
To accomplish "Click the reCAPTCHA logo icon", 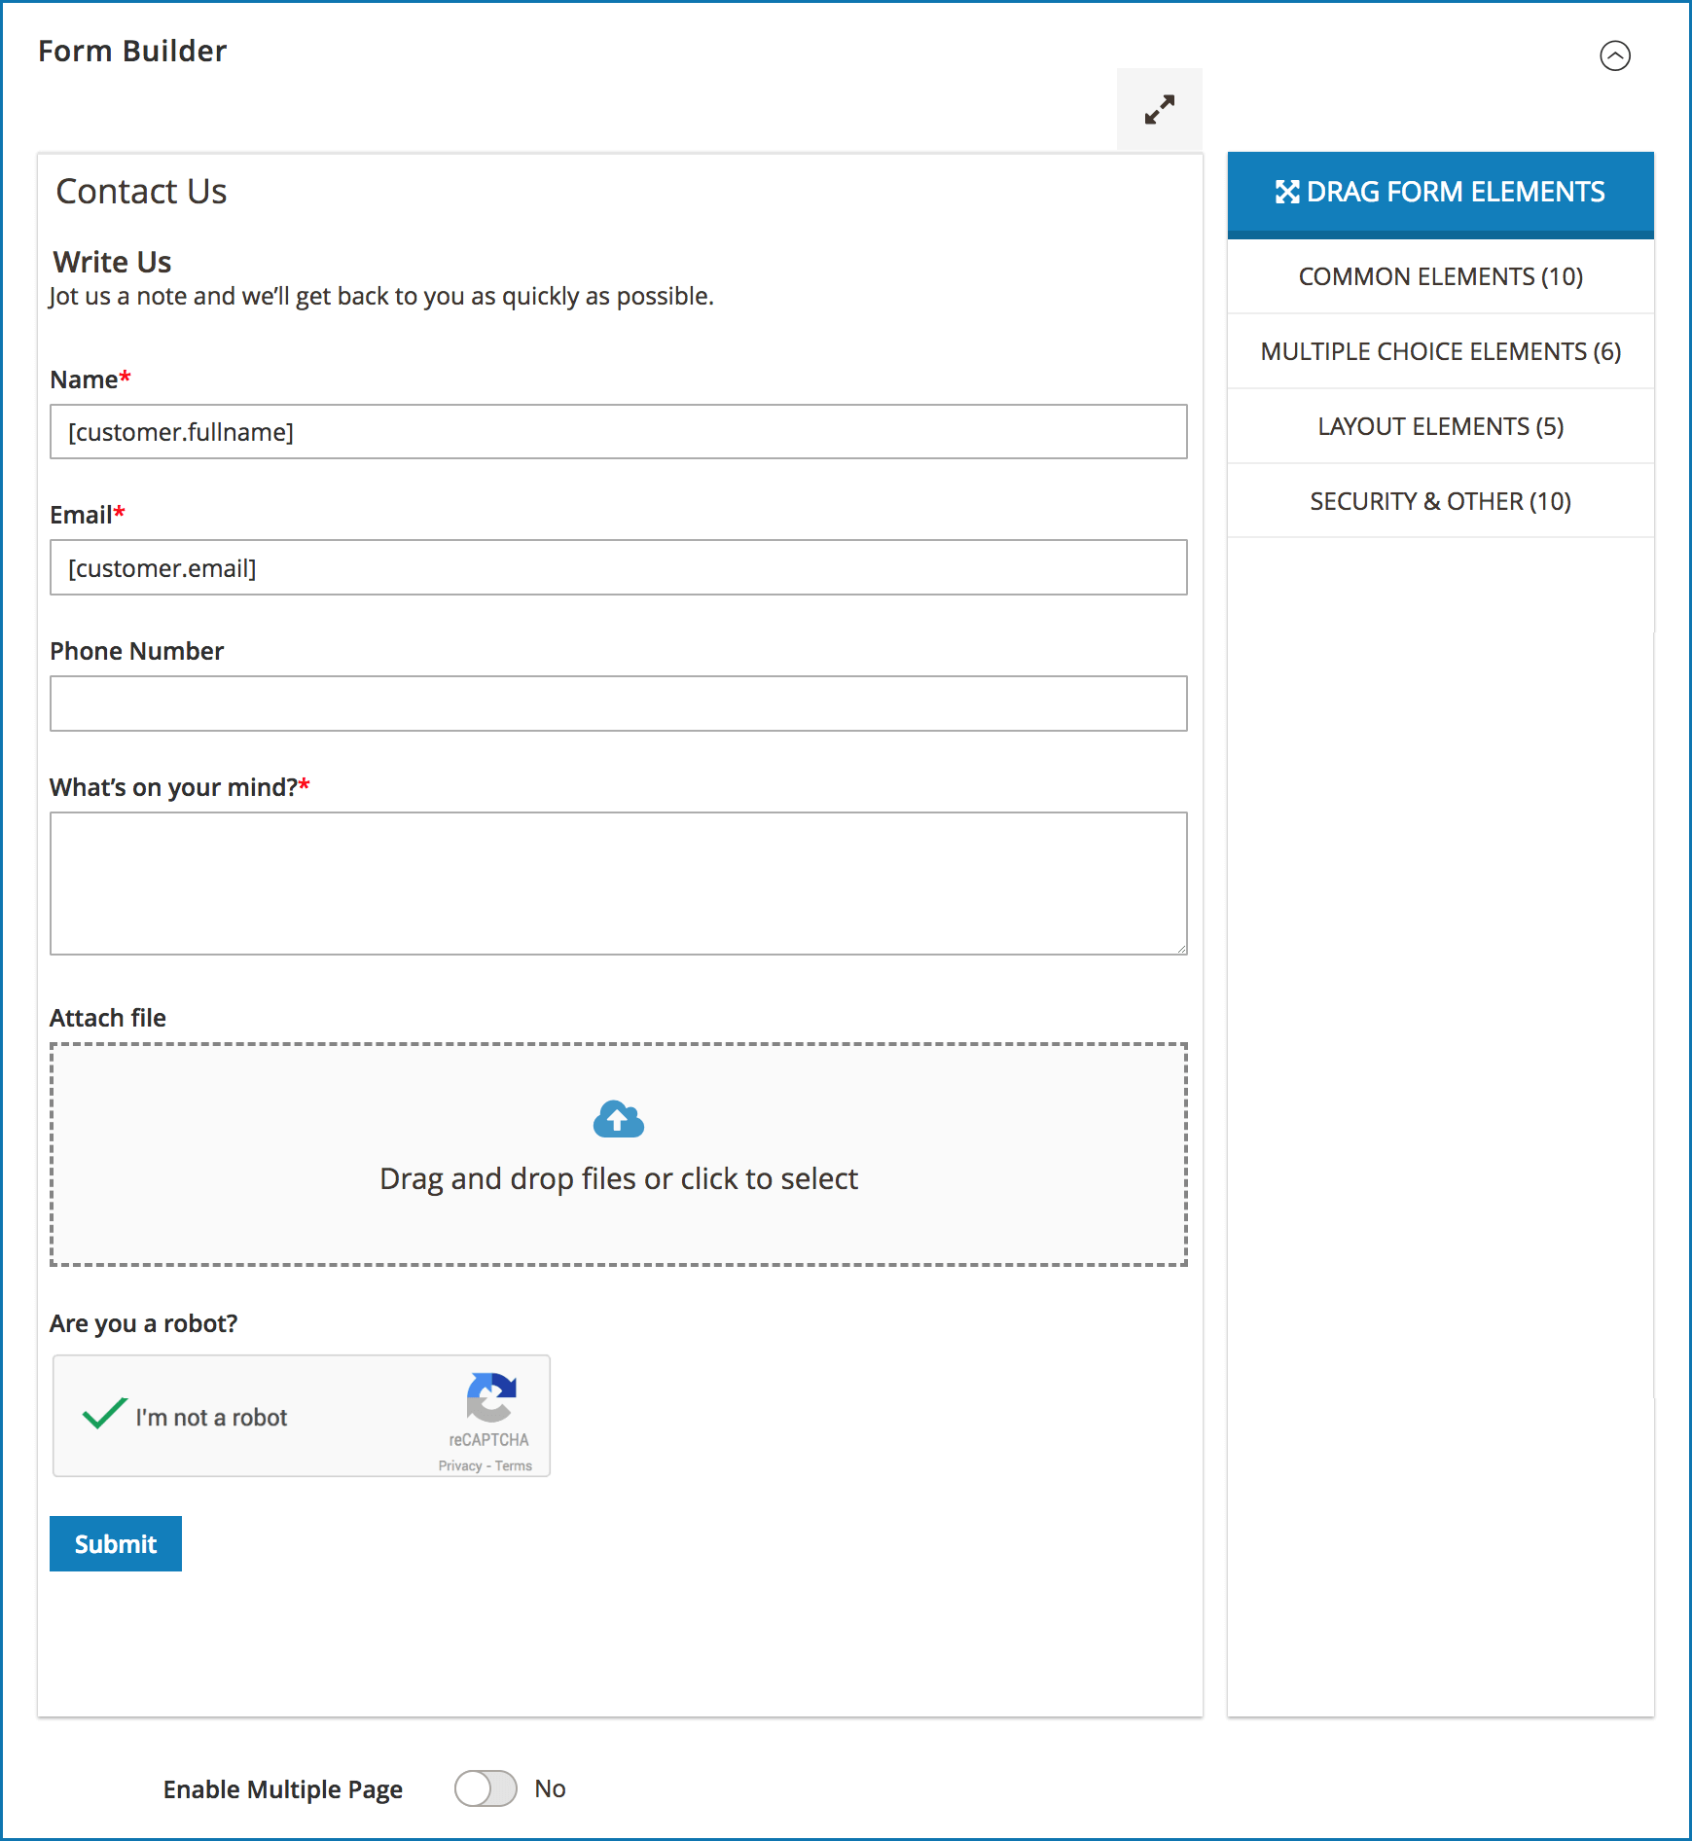I will tap(491, 1397).
